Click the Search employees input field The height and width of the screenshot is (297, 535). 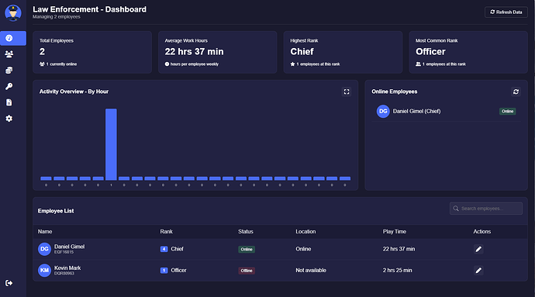coord(486,209)
